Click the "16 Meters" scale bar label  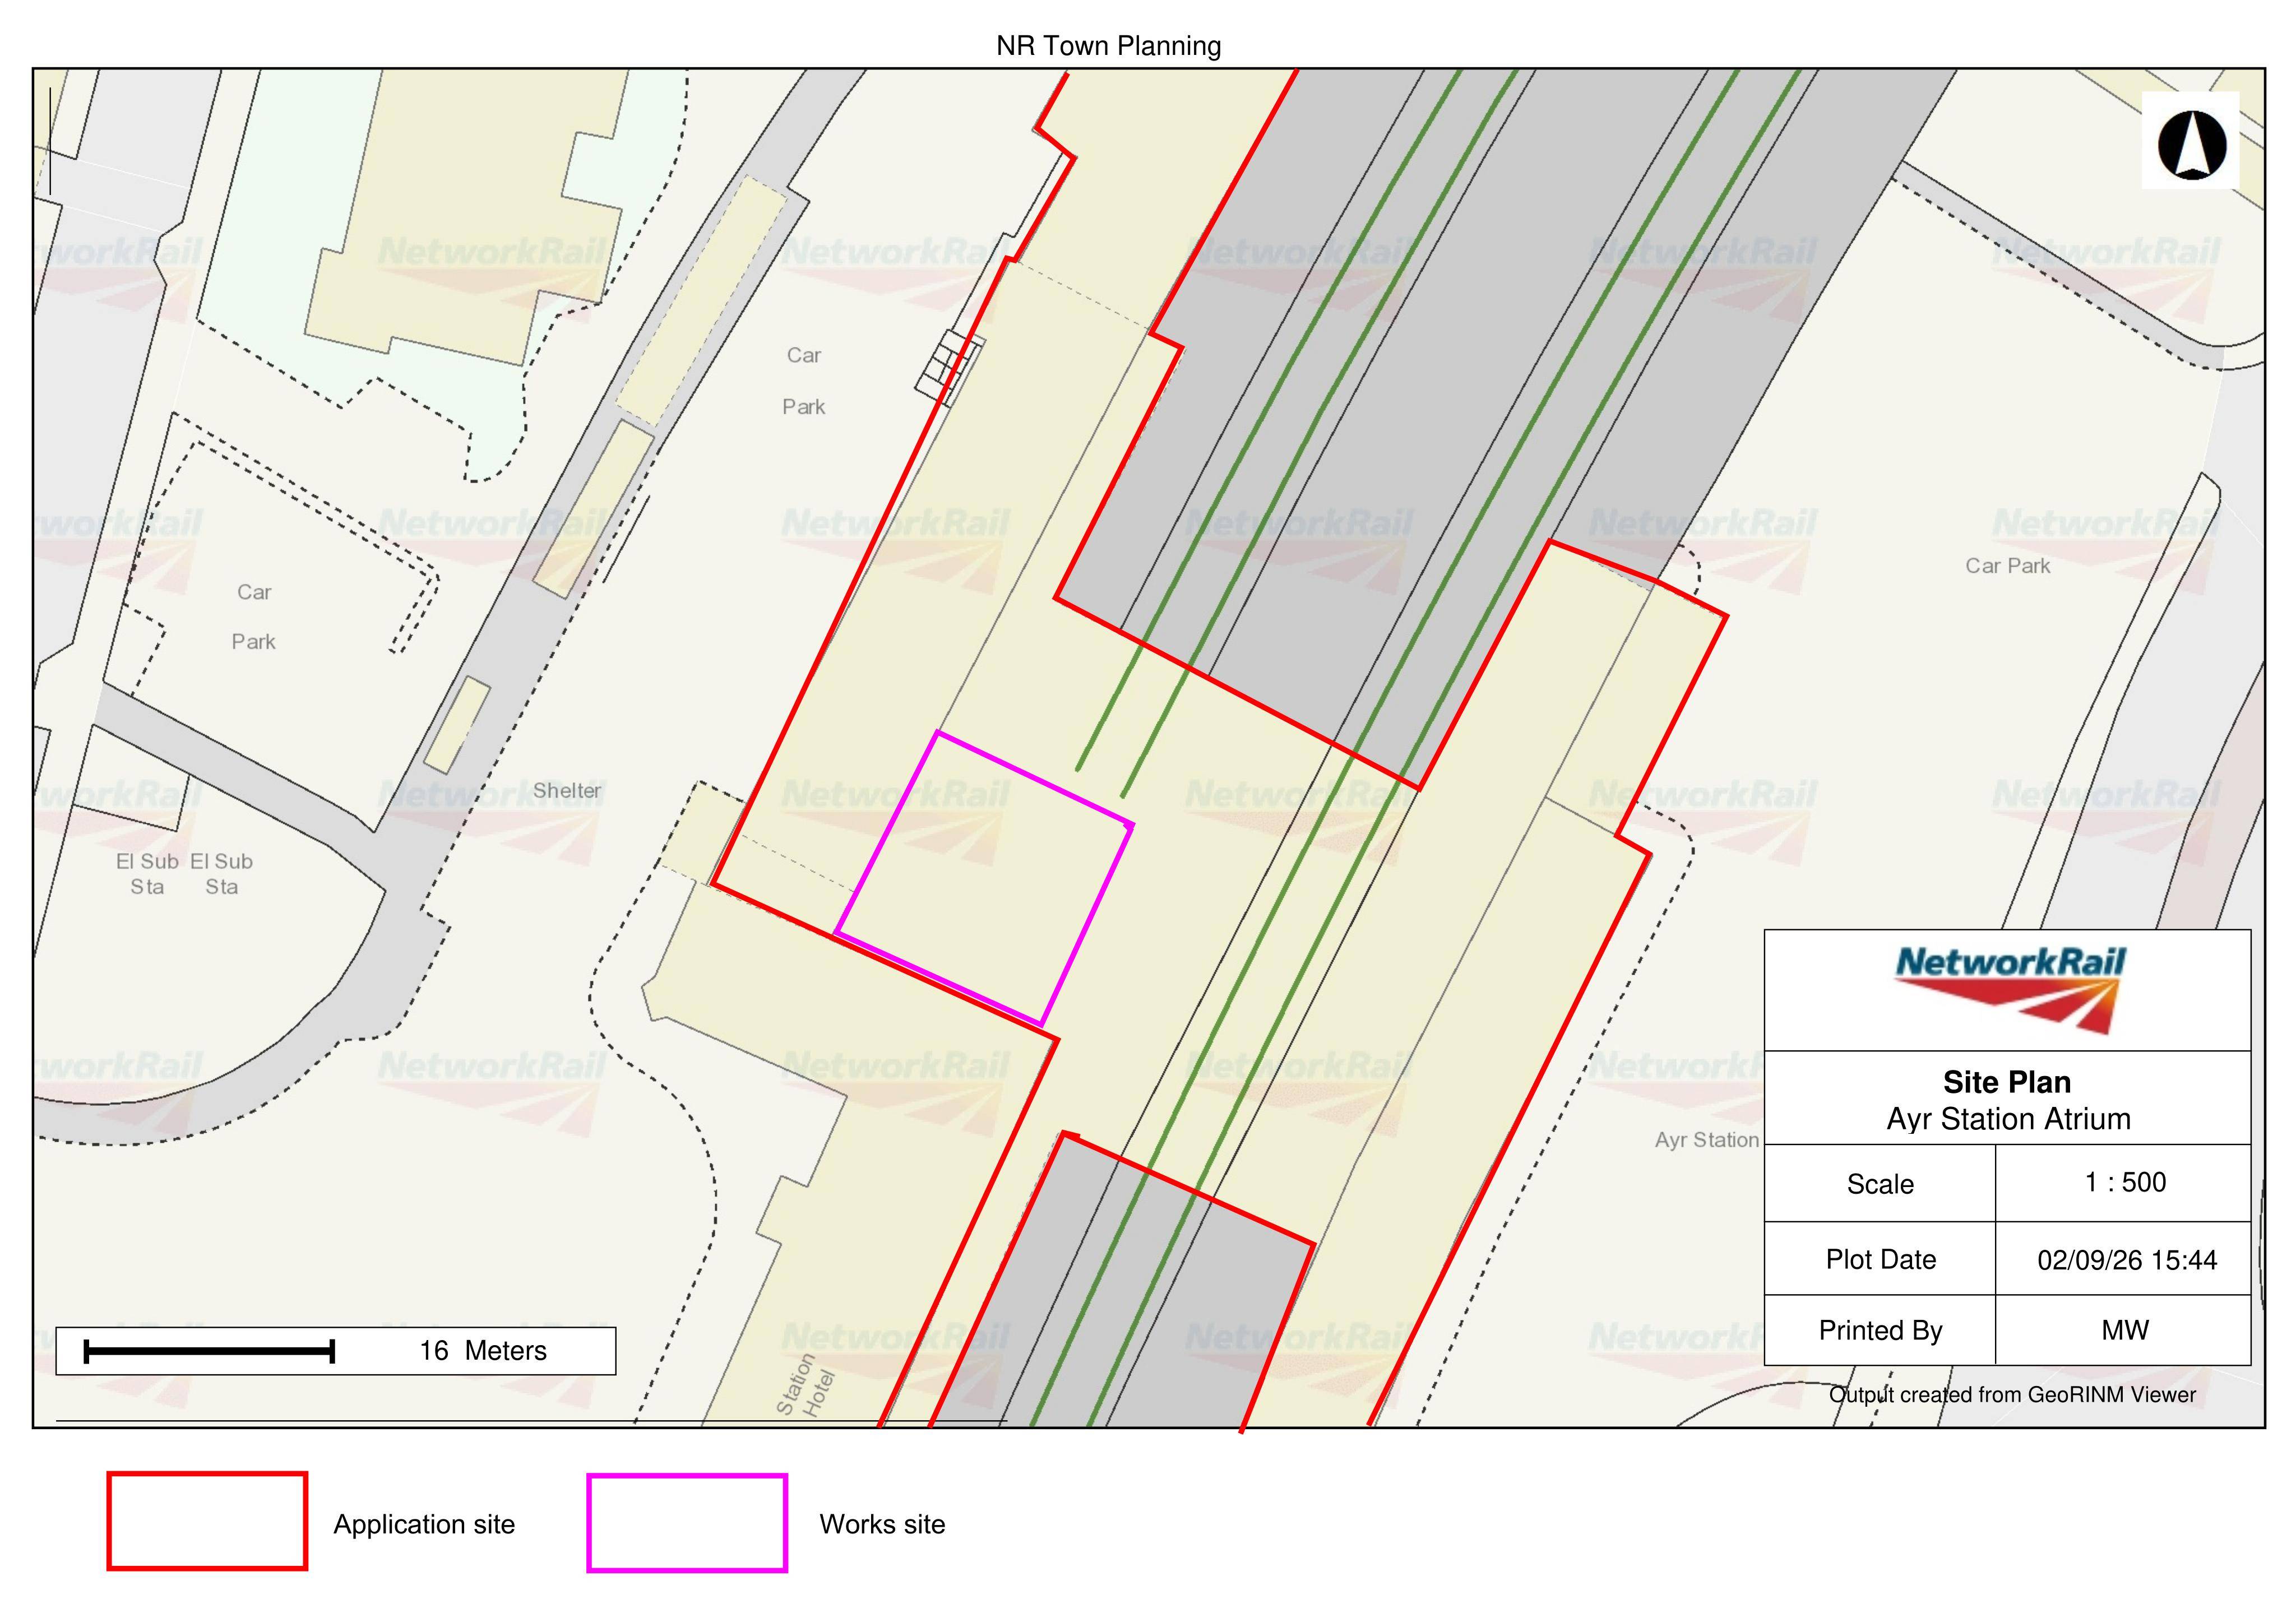(x=483, y=1351)
